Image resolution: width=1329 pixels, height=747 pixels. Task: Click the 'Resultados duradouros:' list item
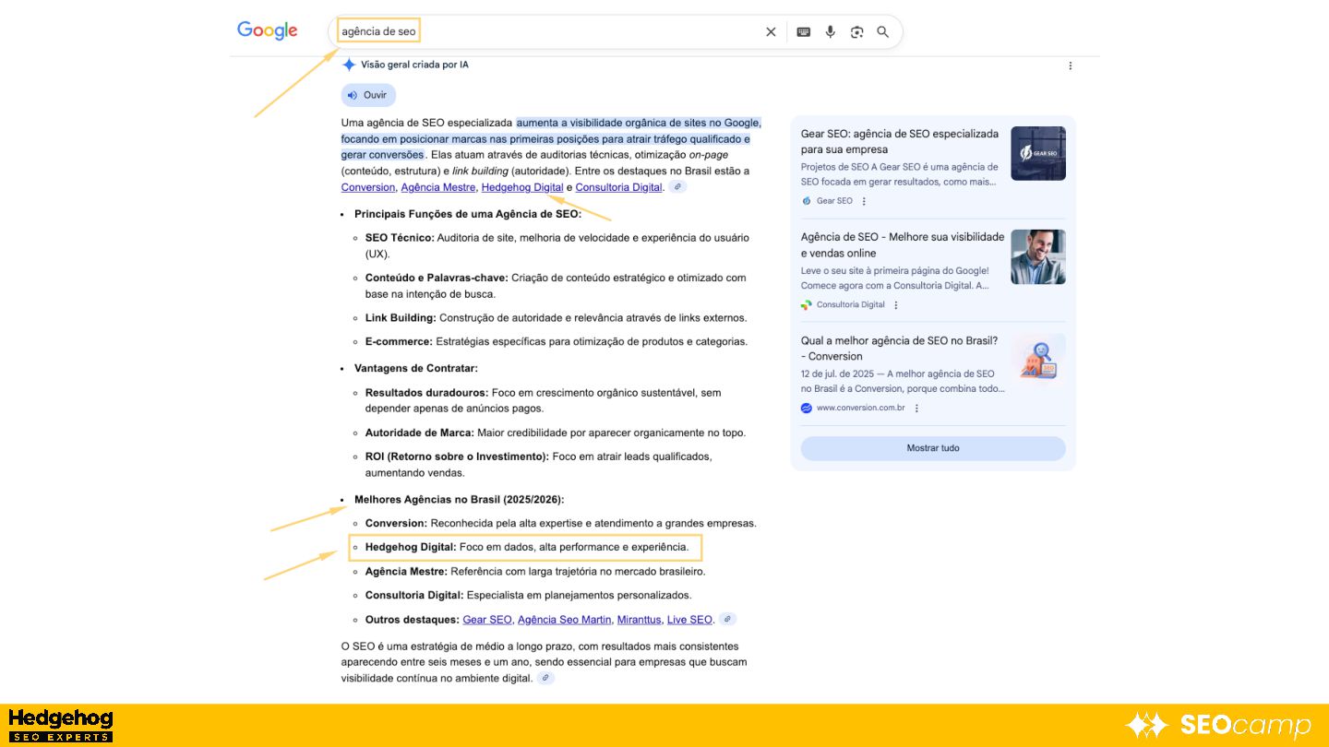(544, 400)
